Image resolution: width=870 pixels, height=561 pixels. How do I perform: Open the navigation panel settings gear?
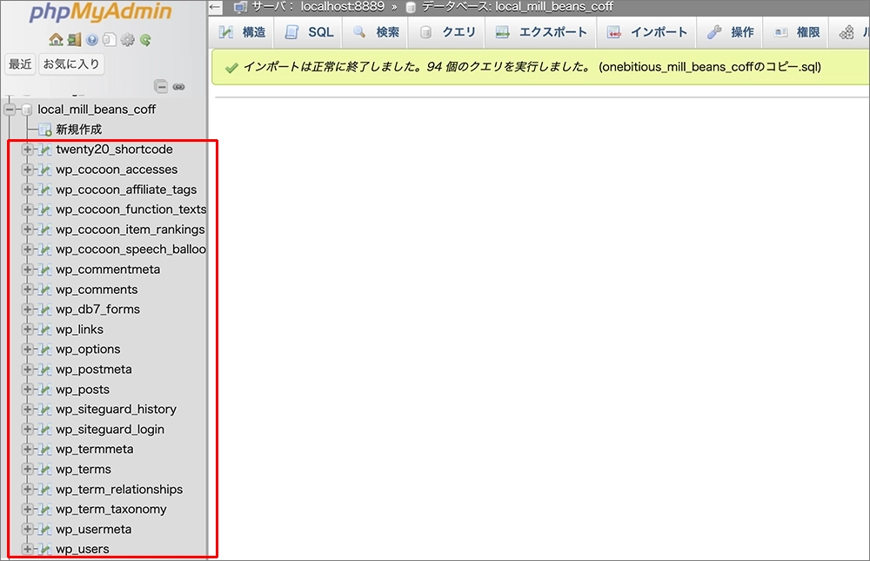click(128, 39)
